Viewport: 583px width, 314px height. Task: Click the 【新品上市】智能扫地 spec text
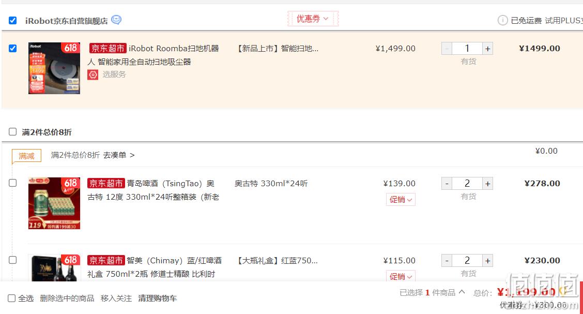pos(278,48)
